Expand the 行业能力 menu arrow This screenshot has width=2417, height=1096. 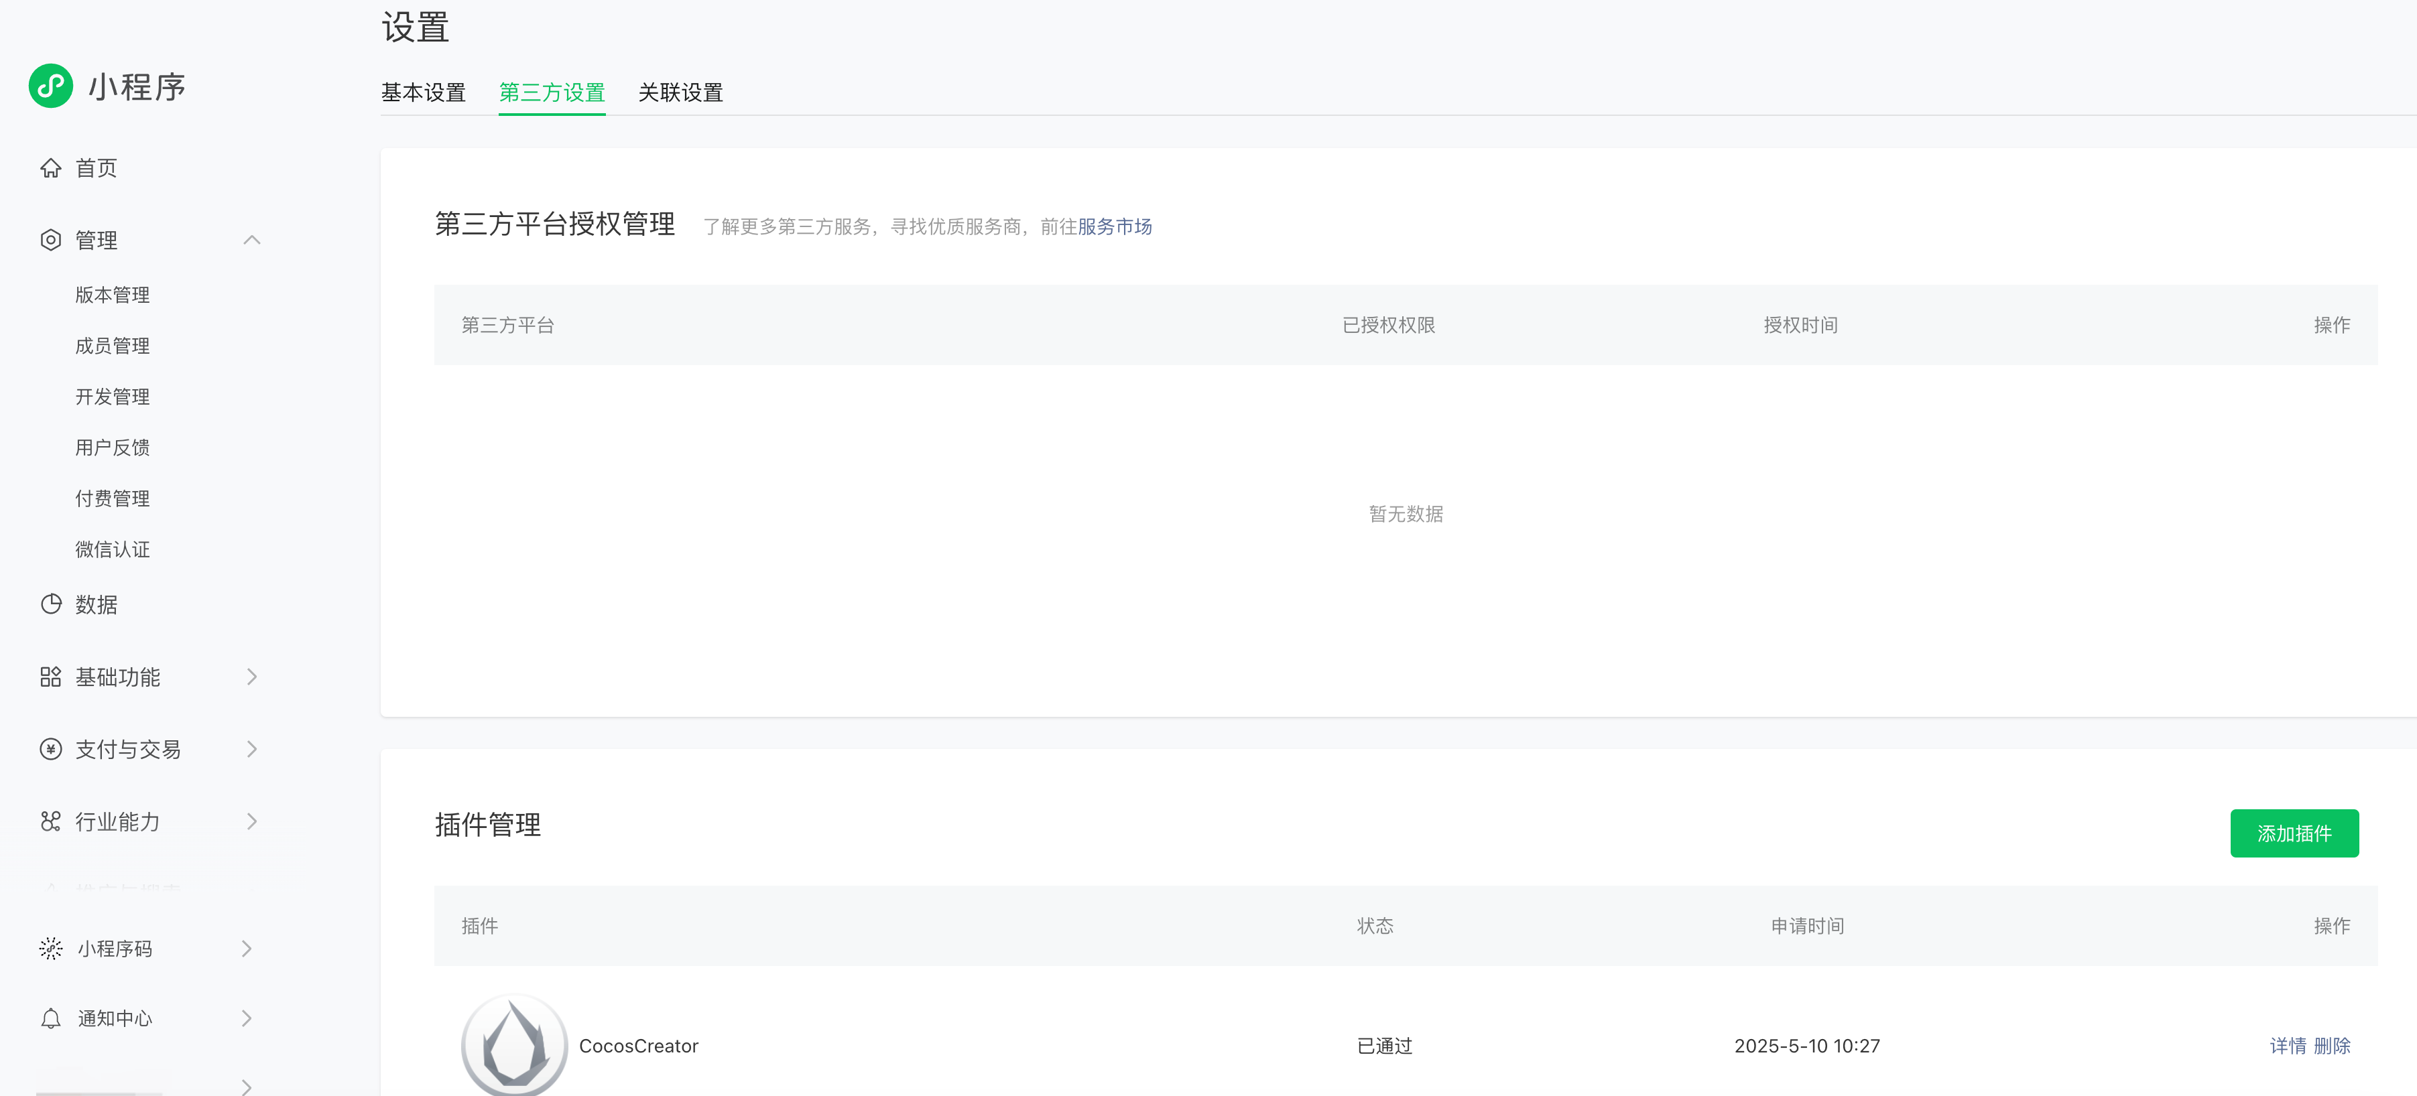(251, 821)
